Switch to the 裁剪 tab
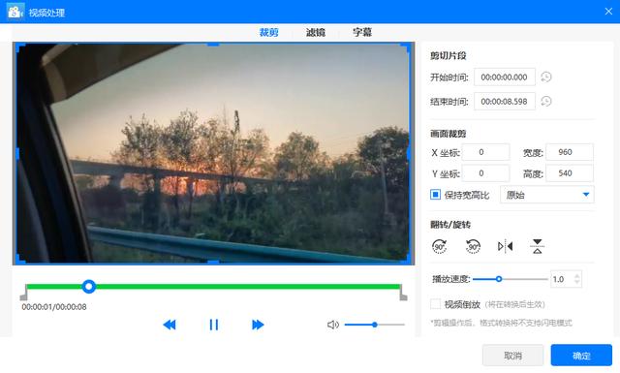 269,32
